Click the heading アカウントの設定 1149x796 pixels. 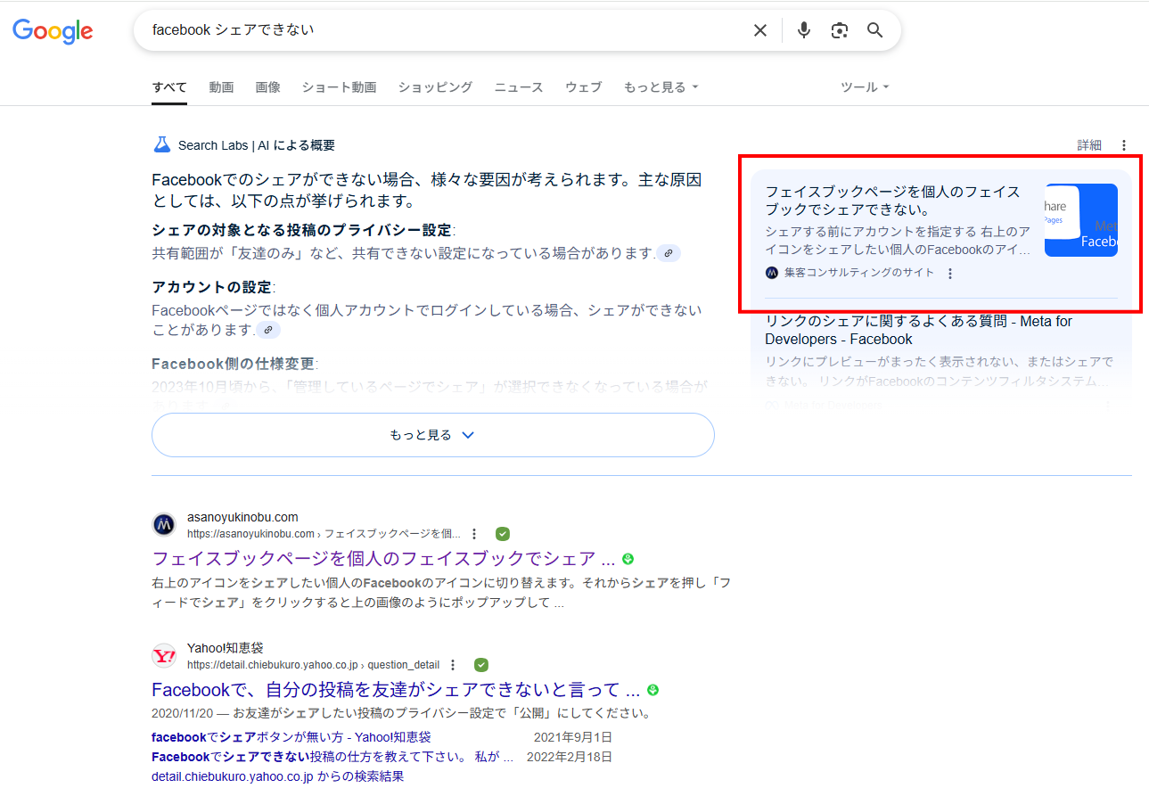[x=212, y=287]
